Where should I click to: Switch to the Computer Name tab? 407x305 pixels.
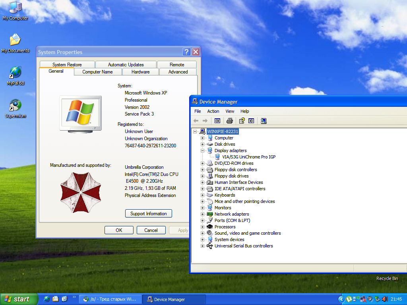click(98, 72)
